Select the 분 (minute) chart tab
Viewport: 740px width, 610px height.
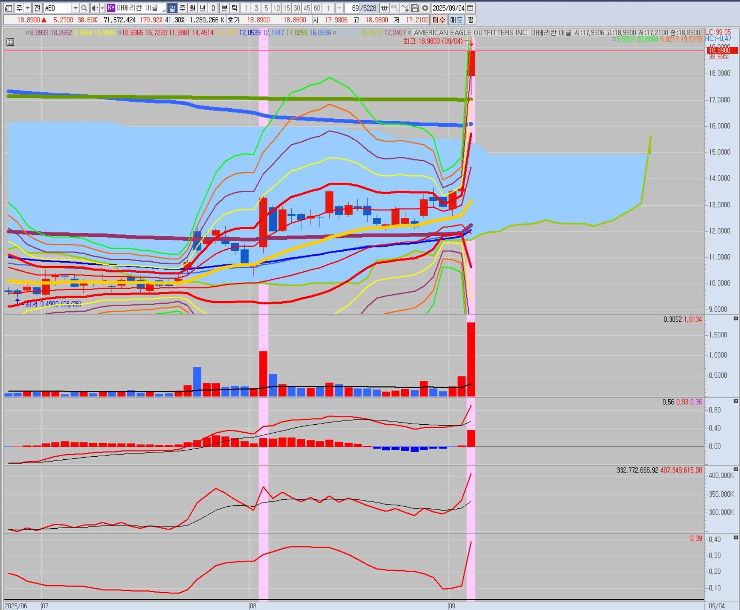point(224,8)
